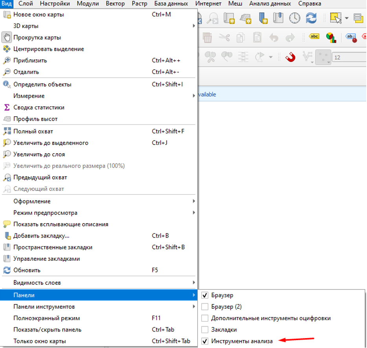The height and width of the screenshot is (348, 367).
Task: Click the yellow abc labeling icon
Action: tap(314, 37)
